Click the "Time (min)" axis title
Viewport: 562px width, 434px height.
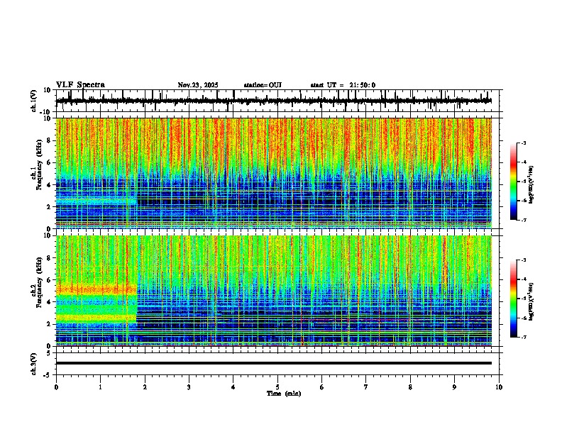(x=284, y=394)
